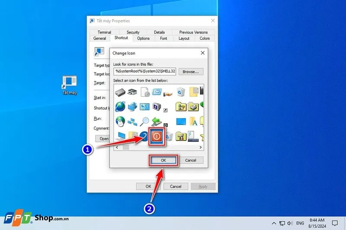Viewport: 346px width, 230px height.
Task: Click OK in the Change Icon dialog
Action: [x=163, y=160]
